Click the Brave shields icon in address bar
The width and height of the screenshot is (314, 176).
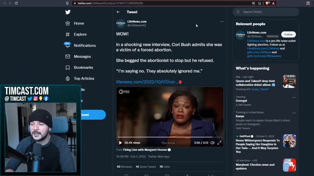(267, 3)
